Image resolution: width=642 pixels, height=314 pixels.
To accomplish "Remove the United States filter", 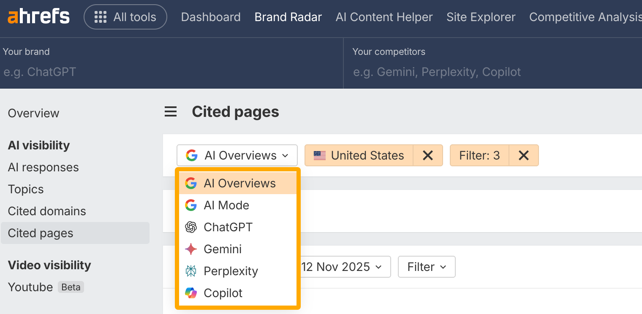I will [427, 155].
